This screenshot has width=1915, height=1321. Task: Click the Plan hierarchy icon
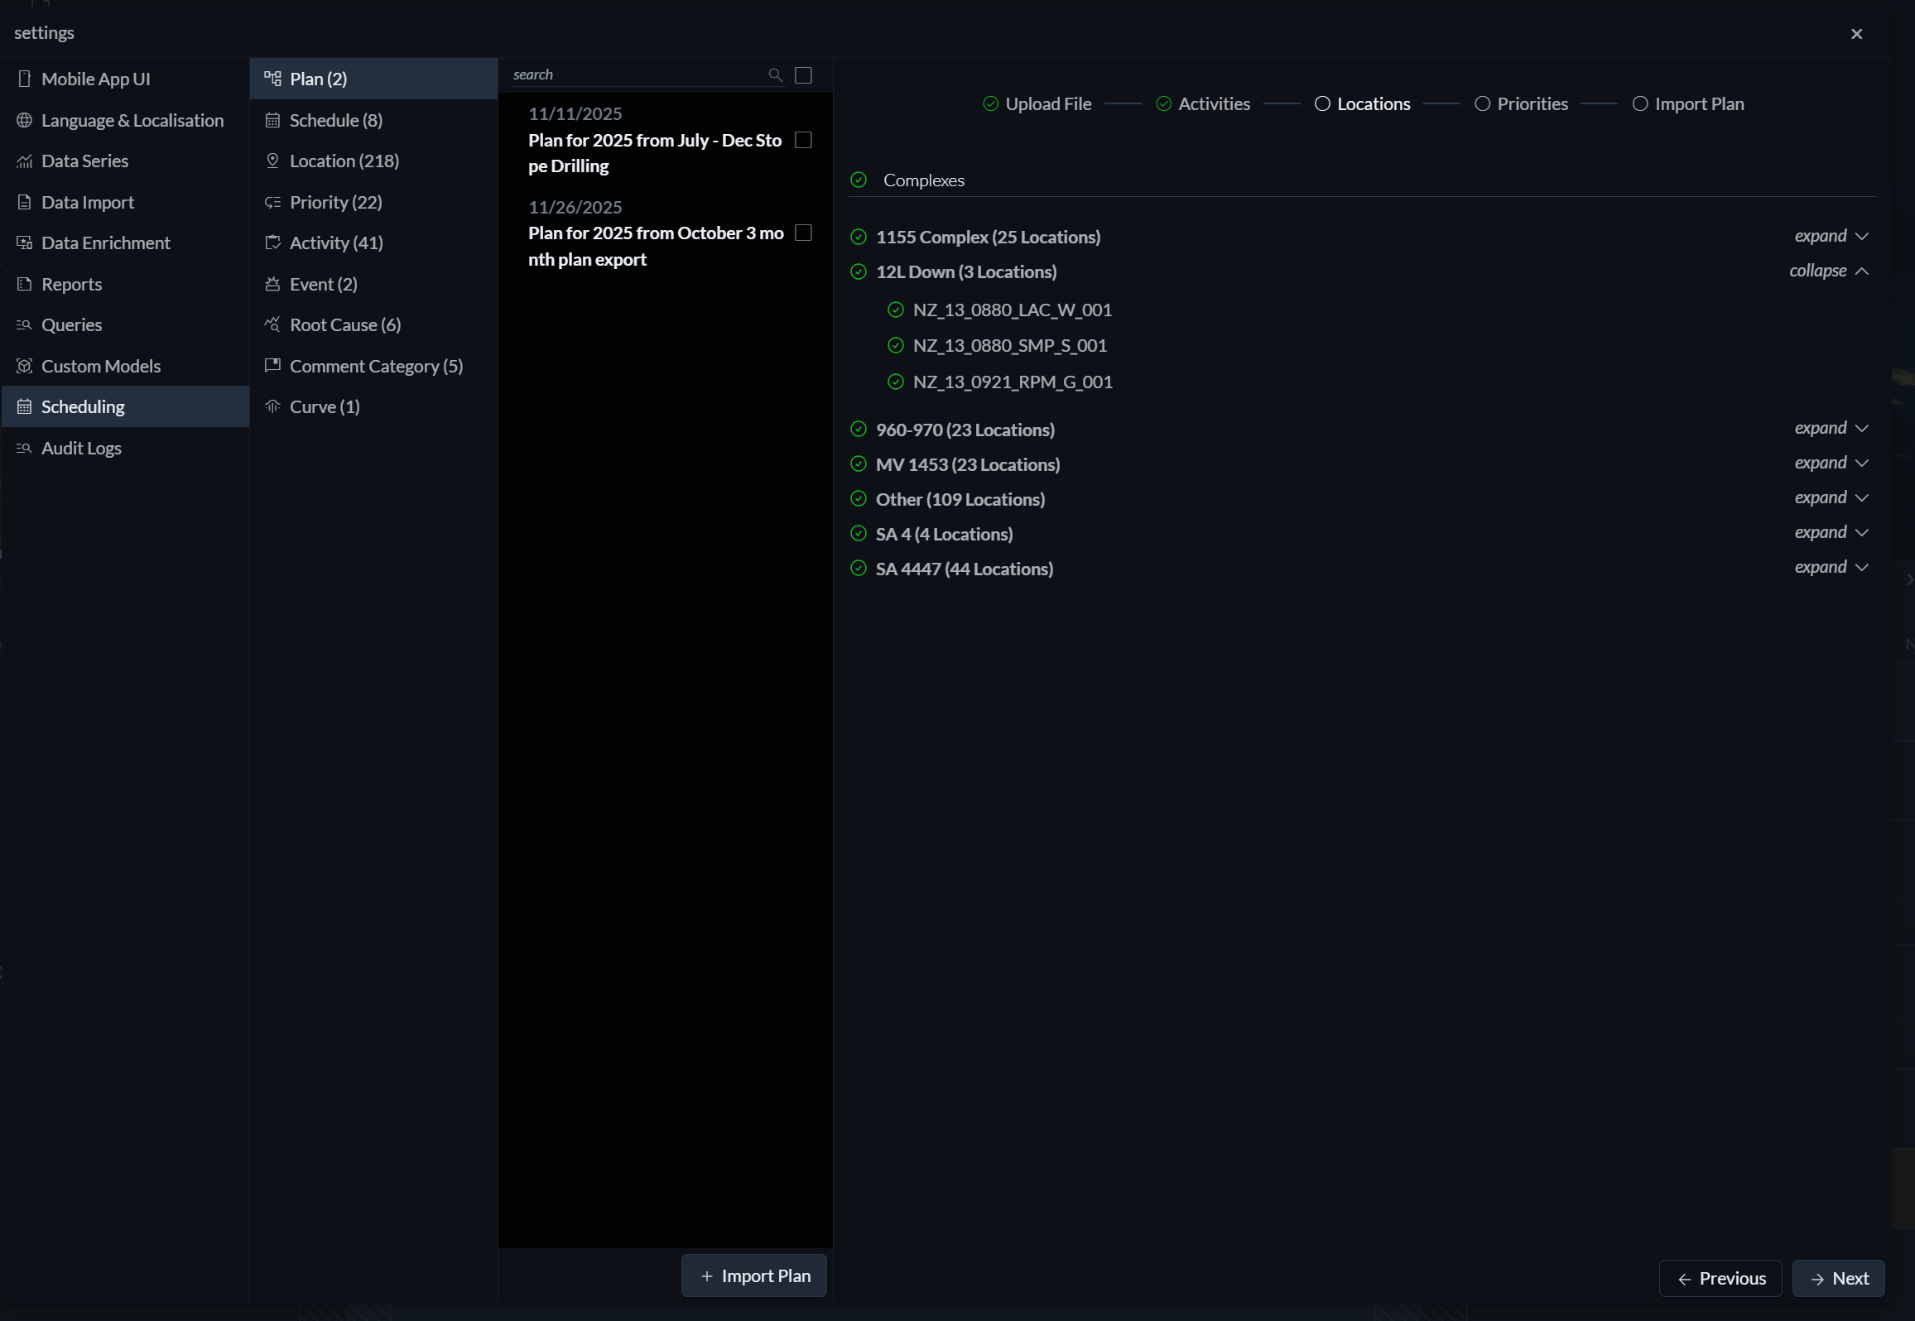click(x=272, y=79)
